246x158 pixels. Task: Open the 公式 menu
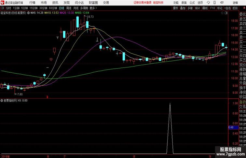coord(192,3)
